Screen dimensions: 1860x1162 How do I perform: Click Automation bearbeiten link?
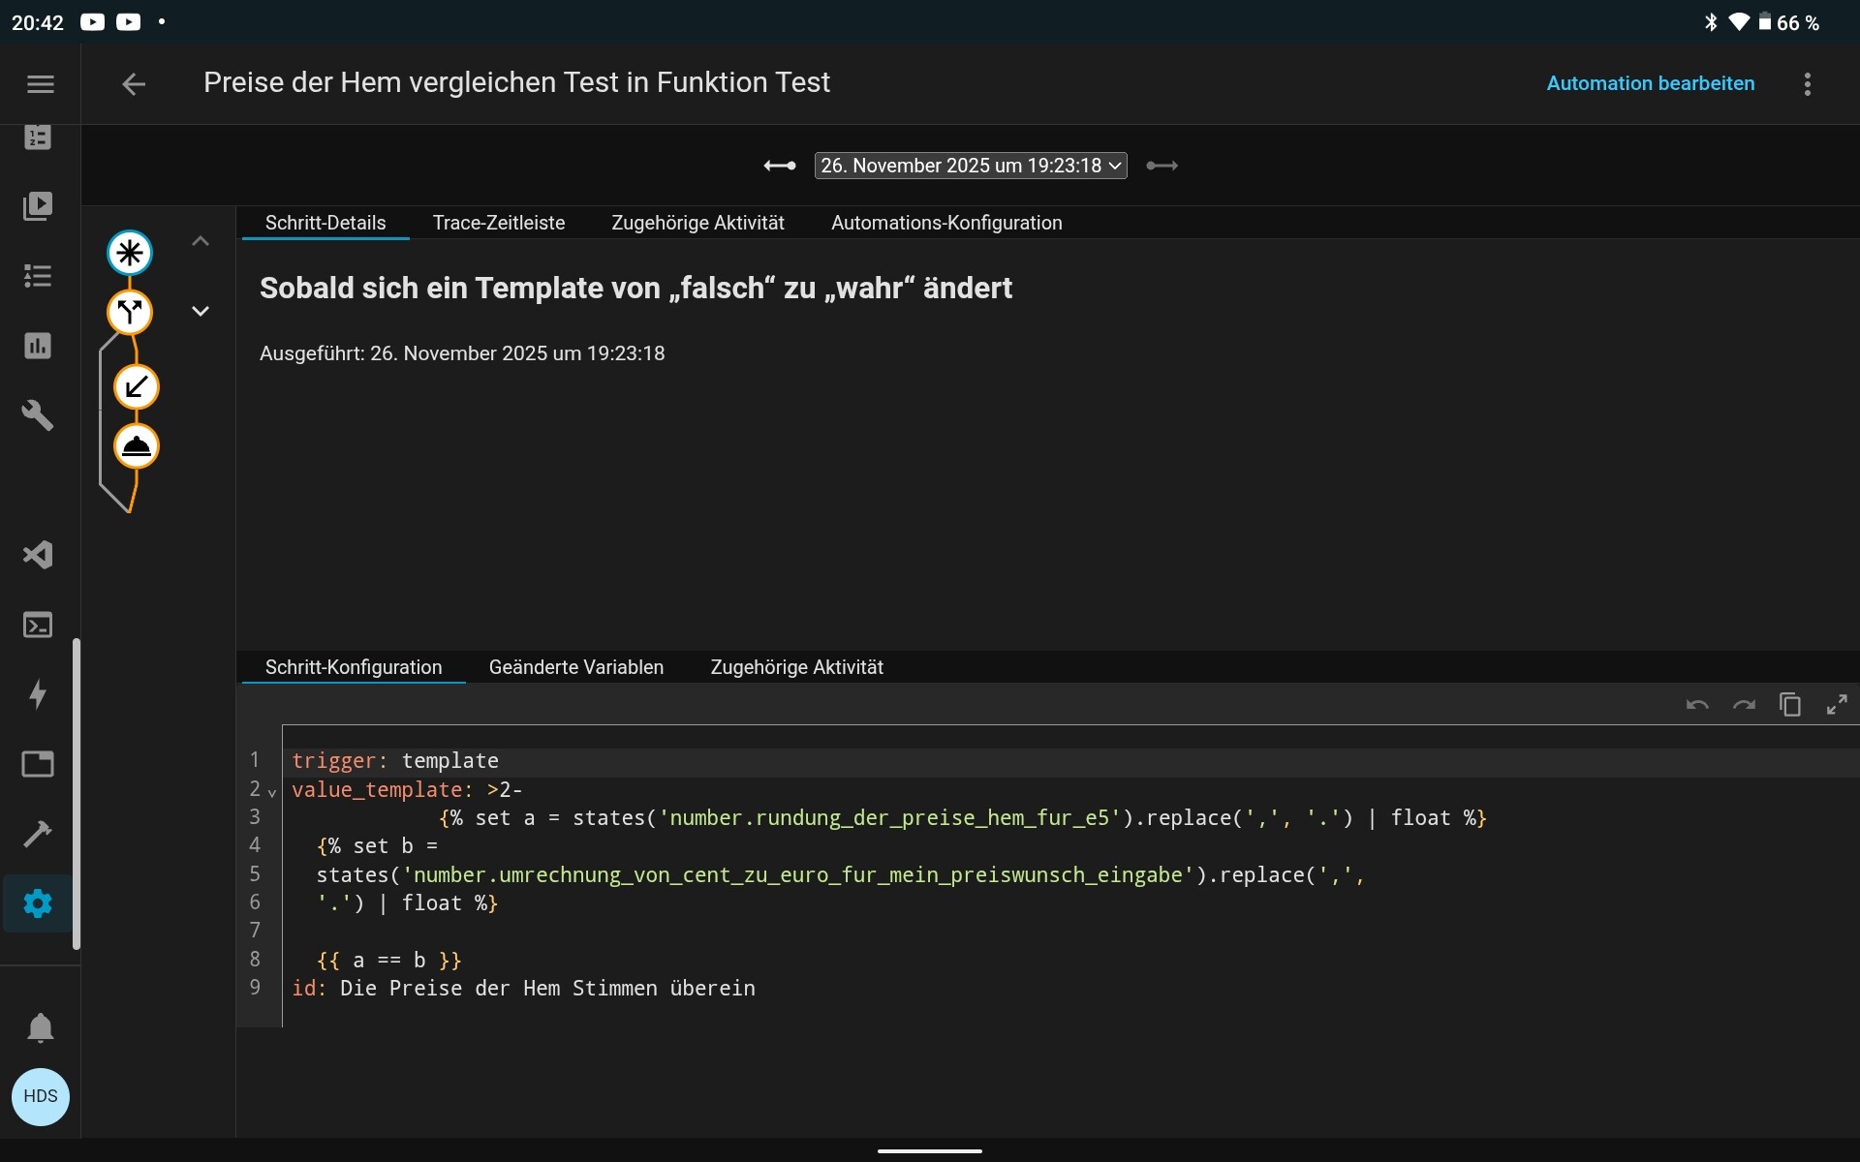click(1650, 83)
